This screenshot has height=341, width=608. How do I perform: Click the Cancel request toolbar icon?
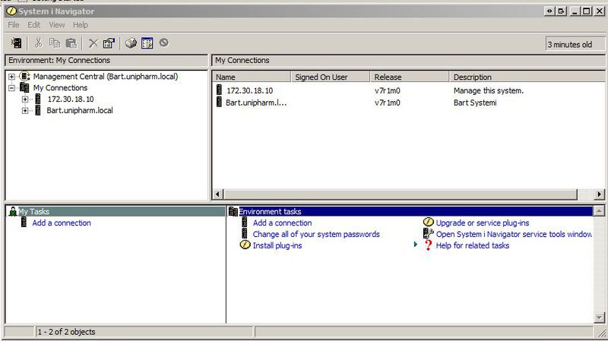tap(164, 43)
